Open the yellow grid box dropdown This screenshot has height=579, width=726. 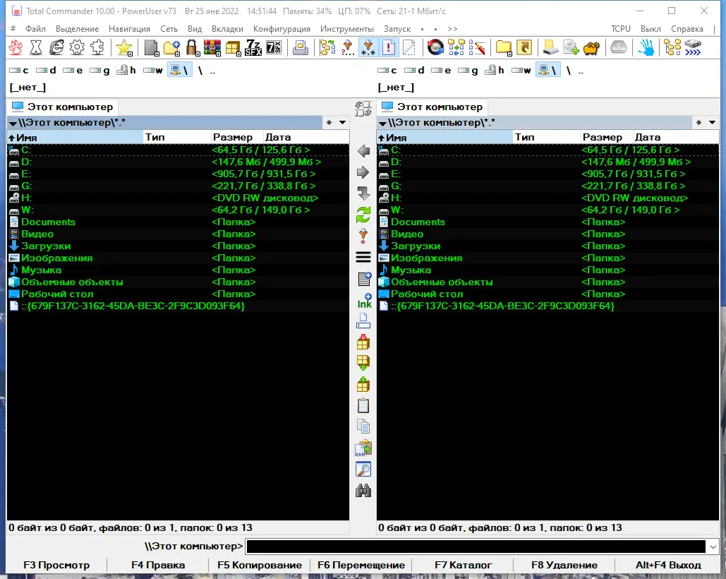click(x=233, y=47)
